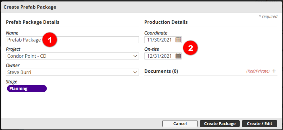
Task: Click the red callout marker 1
Action: (50, 40)
